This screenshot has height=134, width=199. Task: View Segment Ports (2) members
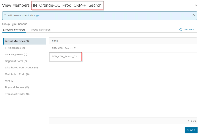click(x=16, y=61)
